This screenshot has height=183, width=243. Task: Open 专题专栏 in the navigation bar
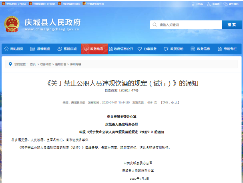pos(228,49)
